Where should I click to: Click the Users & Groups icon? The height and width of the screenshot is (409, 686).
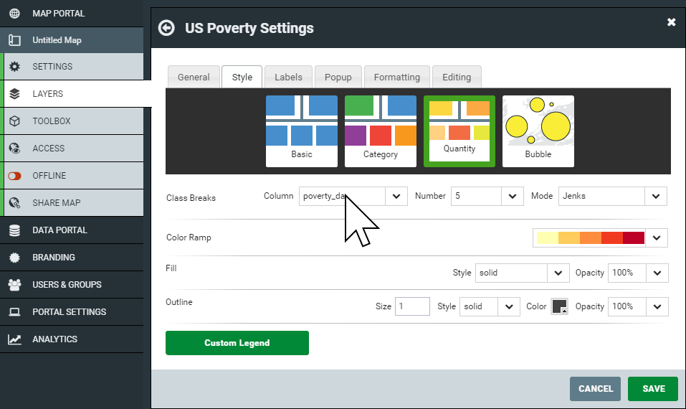click(14, 285)
